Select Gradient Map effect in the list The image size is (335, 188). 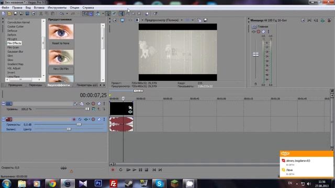pos(15,64)
